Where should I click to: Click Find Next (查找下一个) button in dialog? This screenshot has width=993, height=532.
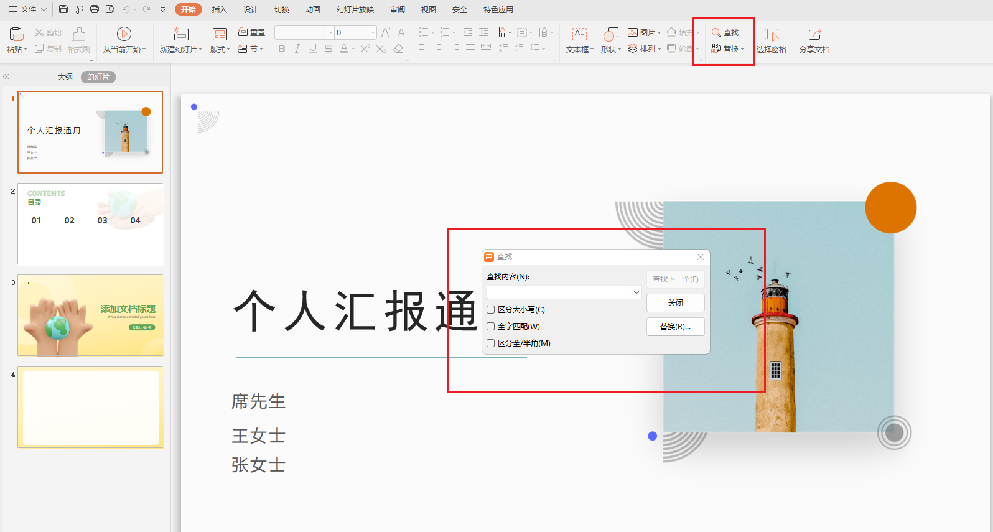(676, 279)
